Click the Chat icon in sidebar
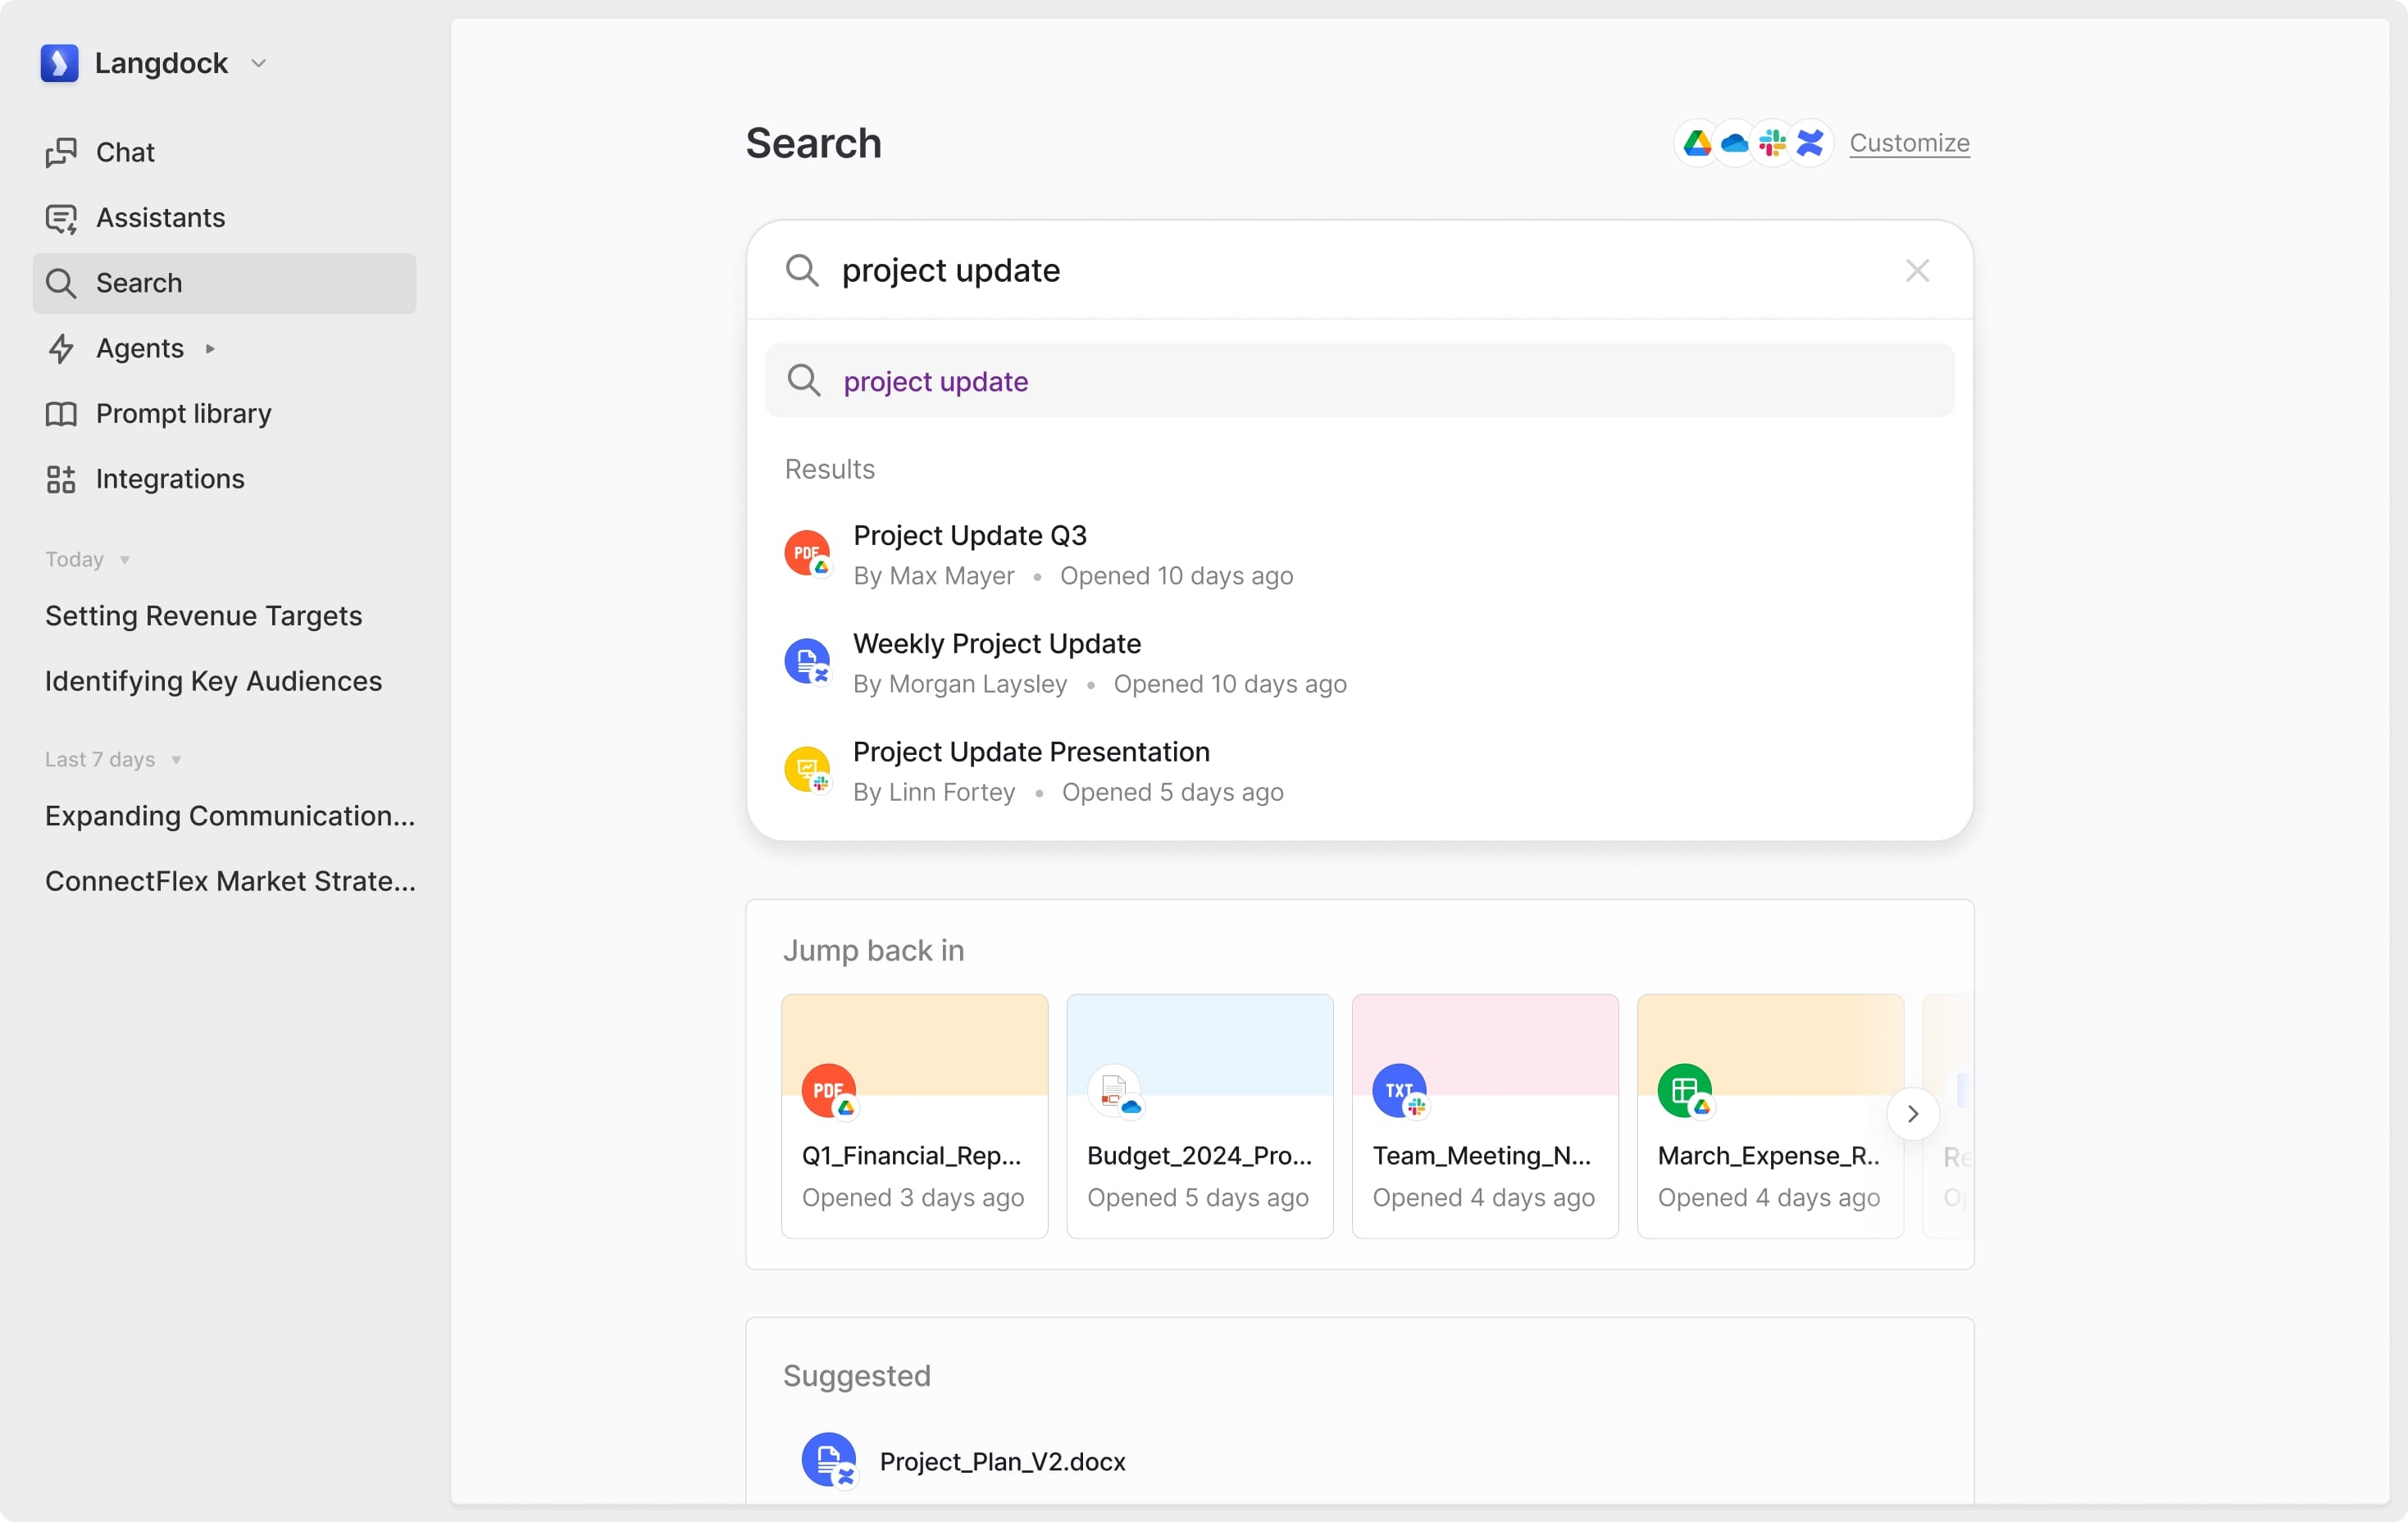 61,151
